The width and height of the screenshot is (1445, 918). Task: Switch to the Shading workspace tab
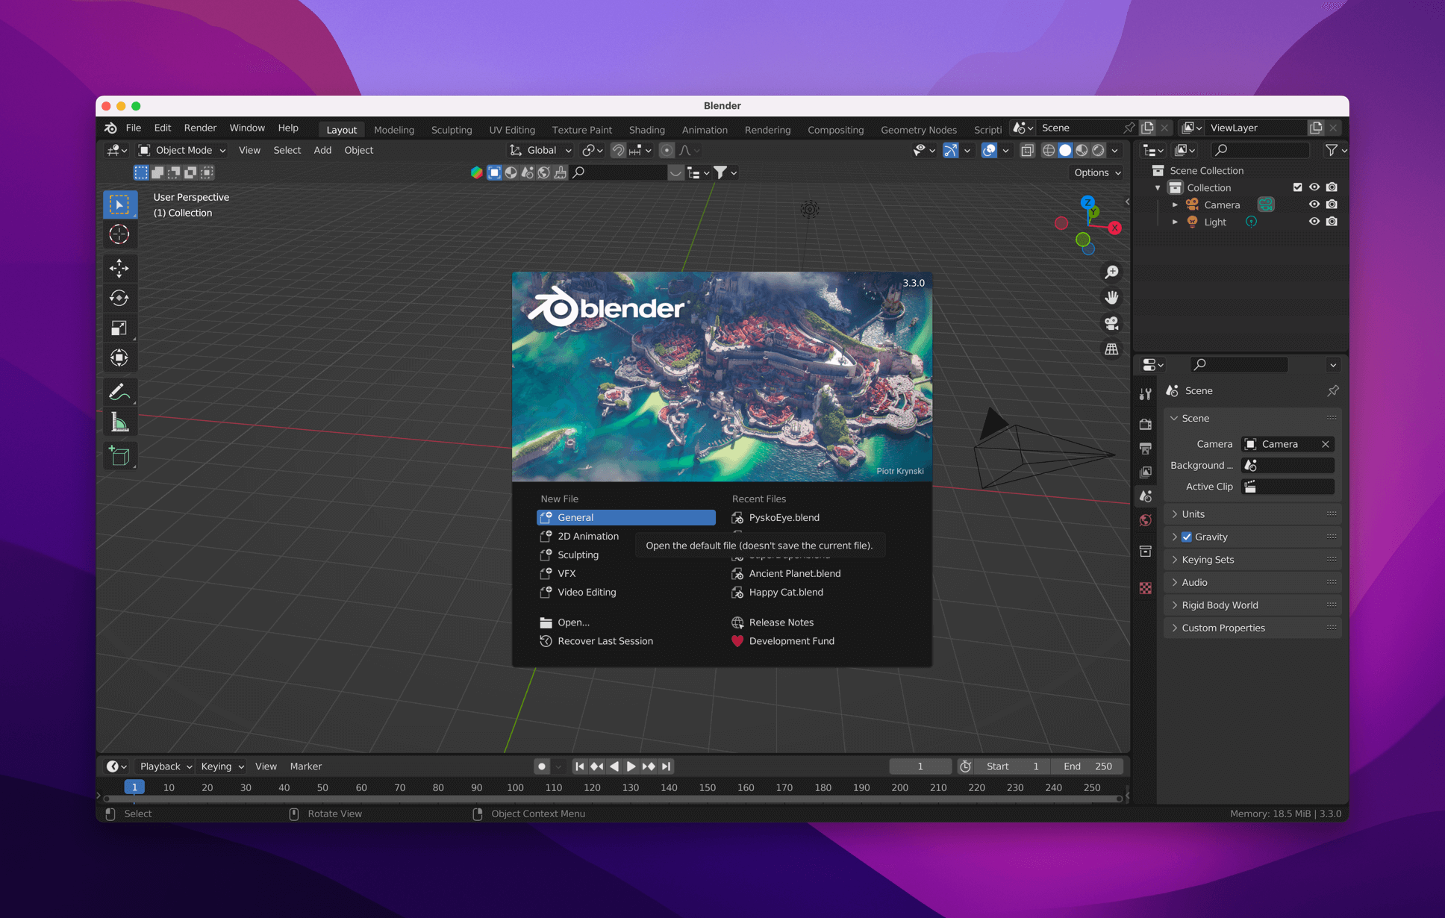tap(646, 129)
